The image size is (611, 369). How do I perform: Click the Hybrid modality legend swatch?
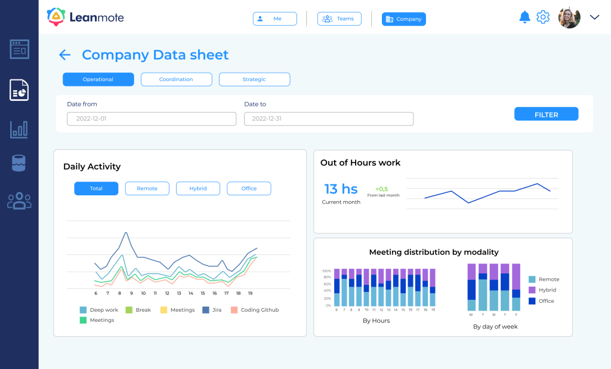pyautogui.click(x=532, y=290)
